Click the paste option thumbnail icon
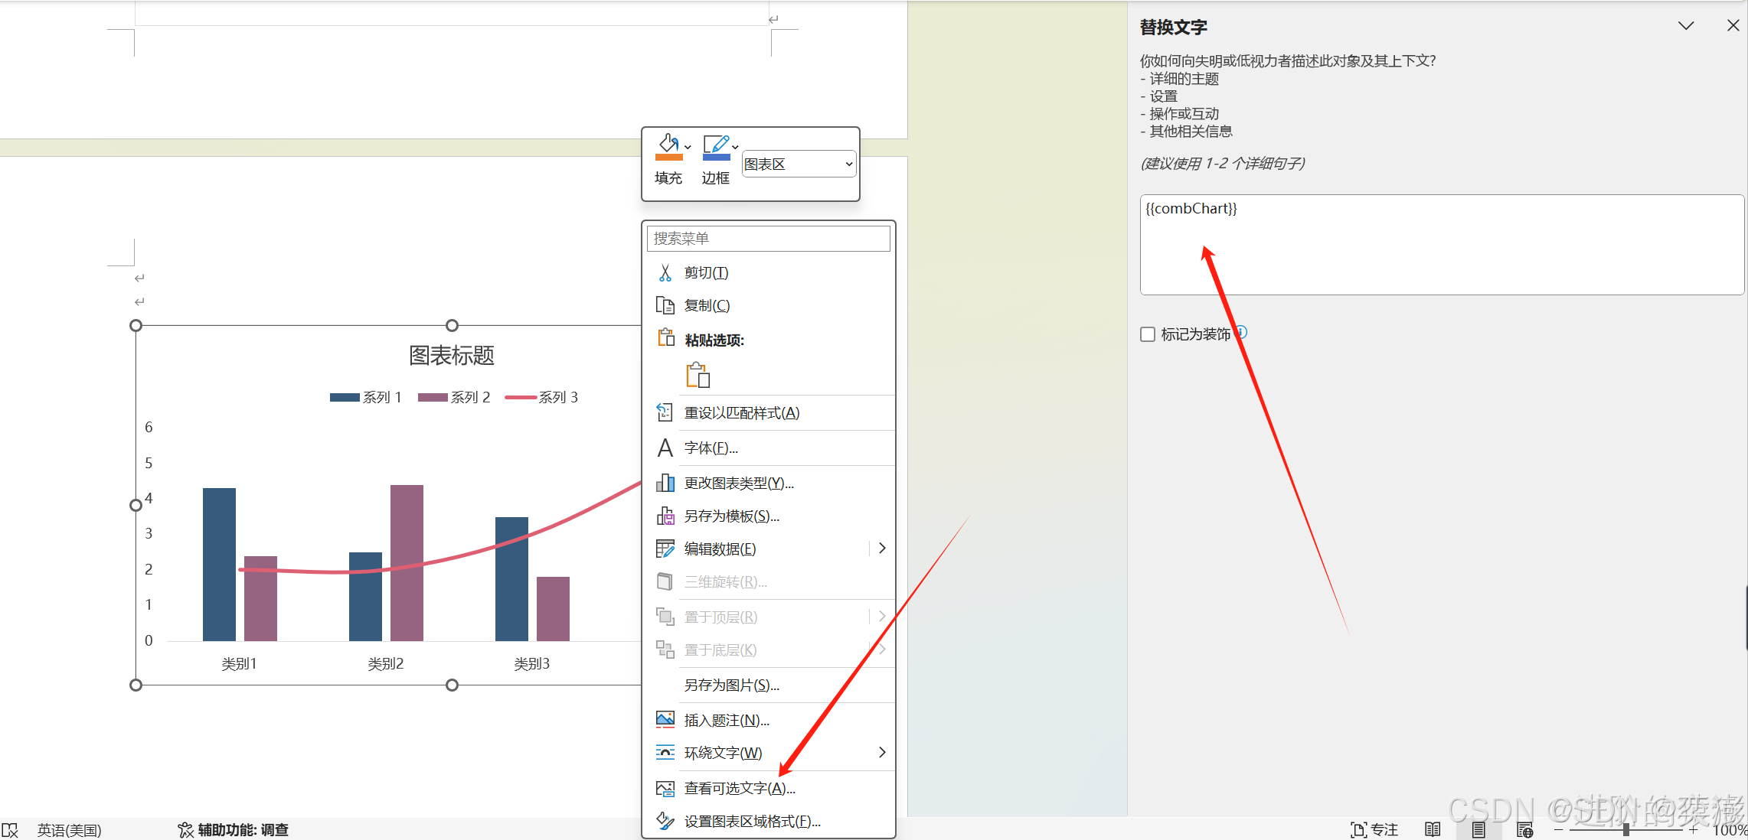The height and width of the screenshot is (840, 1748). coord(697,375)
